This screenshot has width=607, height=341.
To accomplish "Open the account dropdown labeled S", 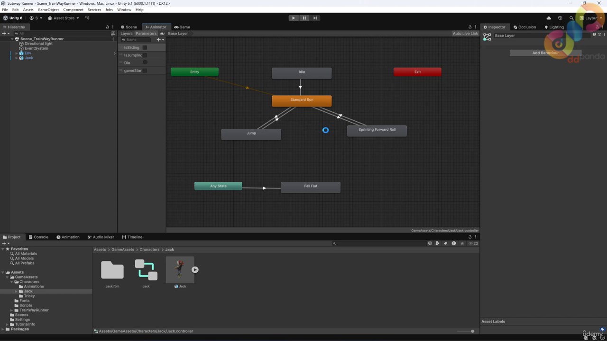I will tap(36, 18).
